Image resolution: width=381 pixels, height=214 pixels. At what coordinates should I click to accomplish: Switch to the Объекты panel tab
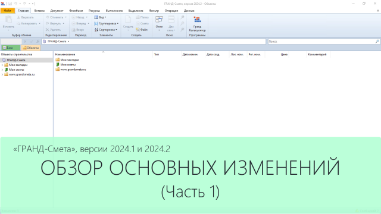click(30, 48)
